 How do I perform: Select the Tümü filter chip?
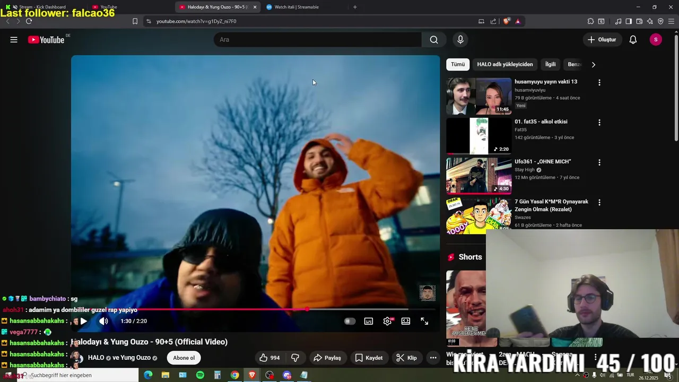click(458, 64)
